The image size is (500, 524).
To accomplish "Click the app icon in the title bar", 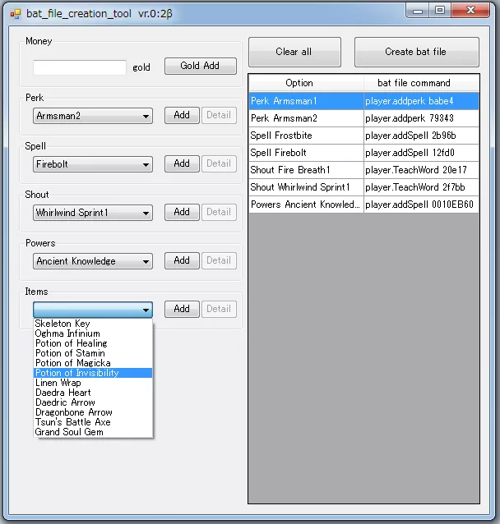I will coord(16,14).
